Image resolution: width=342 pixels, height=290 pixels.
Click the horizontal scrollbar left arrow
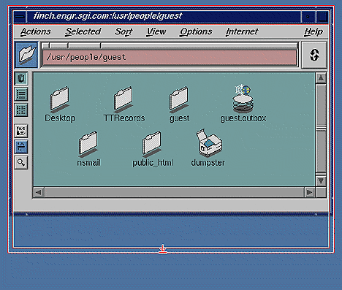(39, 192)
